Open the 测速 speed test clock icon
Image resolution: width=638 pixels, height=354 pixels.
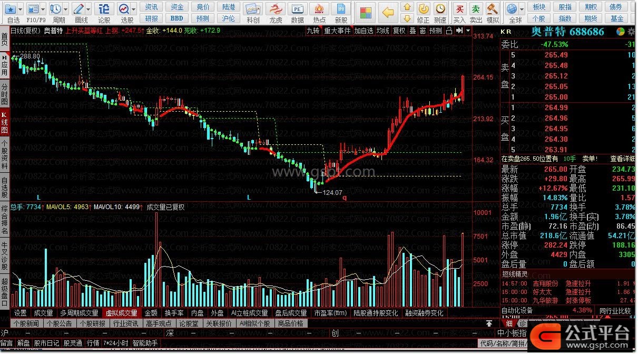[x=440, y=9]
